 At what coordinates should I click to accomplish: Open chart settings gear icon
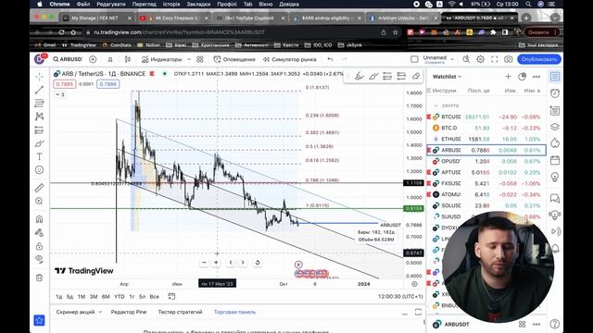pos(480,59)
